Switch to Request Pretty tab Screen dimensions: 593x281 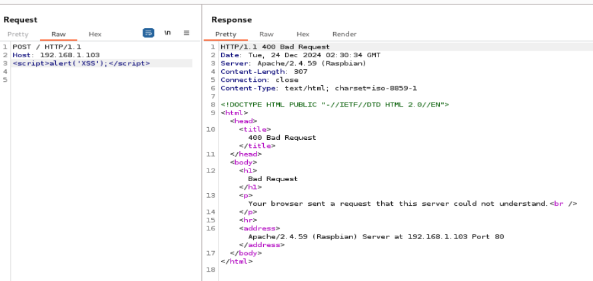click(x=18, y=34)
